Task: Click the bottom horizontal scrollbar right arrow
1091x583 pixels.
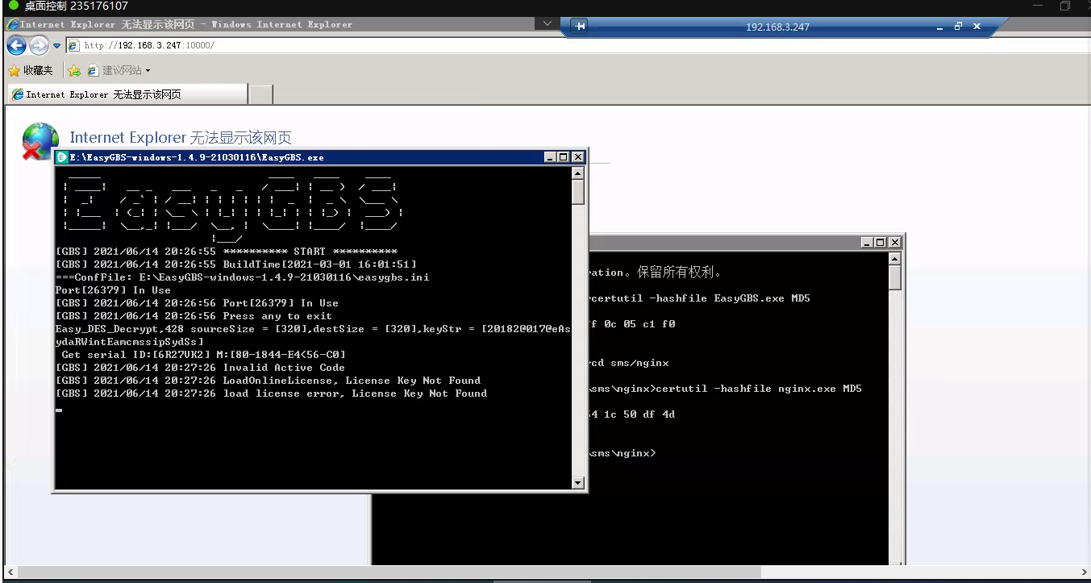Action: tap(1082, 572)
